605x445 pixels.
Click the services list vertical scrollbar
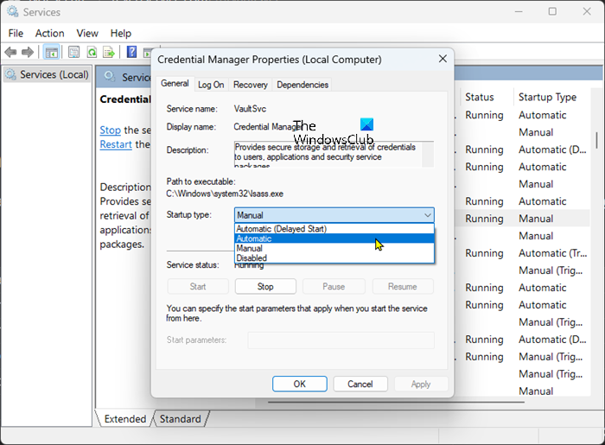[x=596, y=140]
